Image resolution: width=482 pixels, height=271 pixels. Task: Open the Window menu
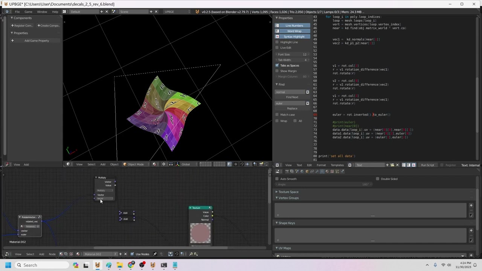[42, 12]
